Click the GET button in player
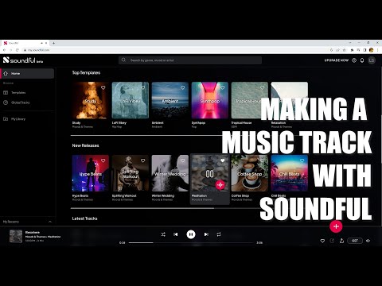 [355, 241]
